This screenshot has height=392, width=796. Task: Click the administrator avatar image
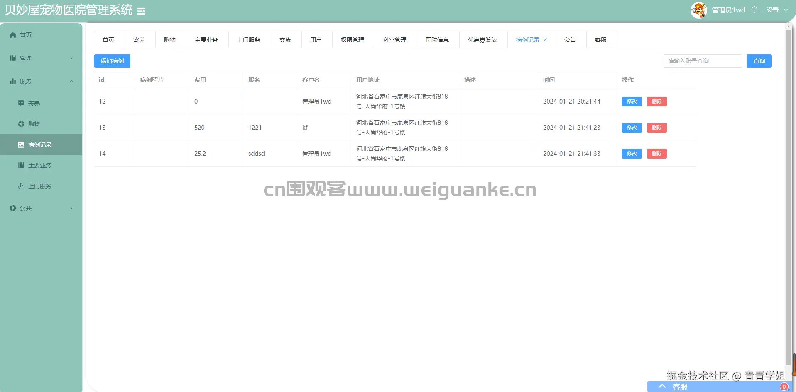click(x=698, y=10)
